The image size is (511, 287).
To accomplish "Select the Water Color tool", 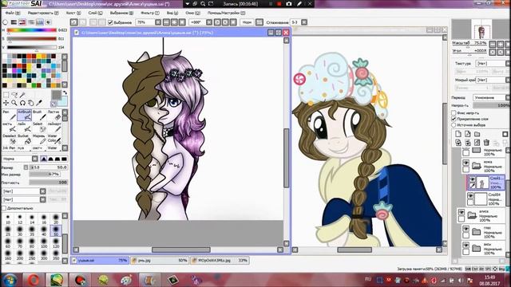I will (53, 140).
